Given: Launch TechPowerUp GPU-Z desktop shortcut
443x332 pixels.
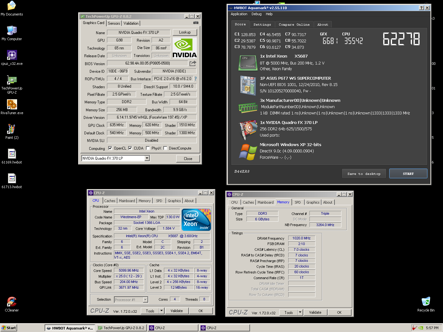Looking at the screenshot, I should tap(12, 85).
